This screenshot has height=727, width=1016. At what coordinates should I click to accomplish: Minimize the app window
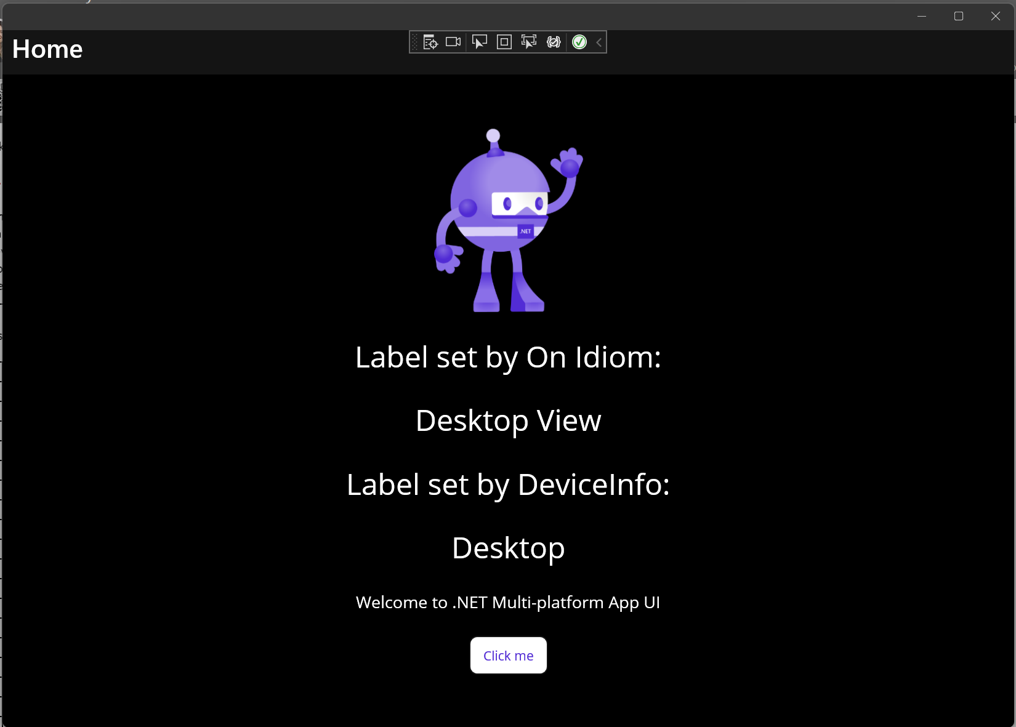[x=922, y=16]
